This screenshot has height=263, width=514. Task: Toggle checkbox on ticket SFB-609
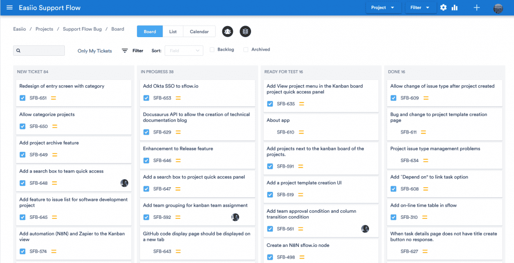coord(394,98)
